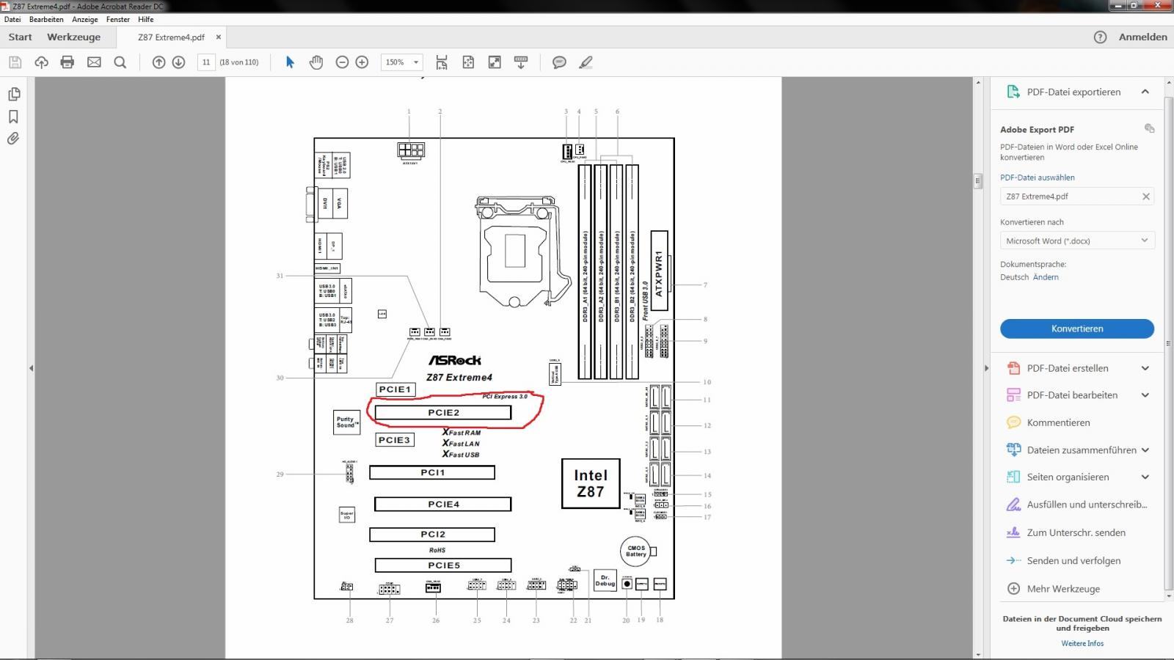Screen dimensions: 1174x660
Task: Expand PDF-Datei erstellen options
Action: [1145, 368]
